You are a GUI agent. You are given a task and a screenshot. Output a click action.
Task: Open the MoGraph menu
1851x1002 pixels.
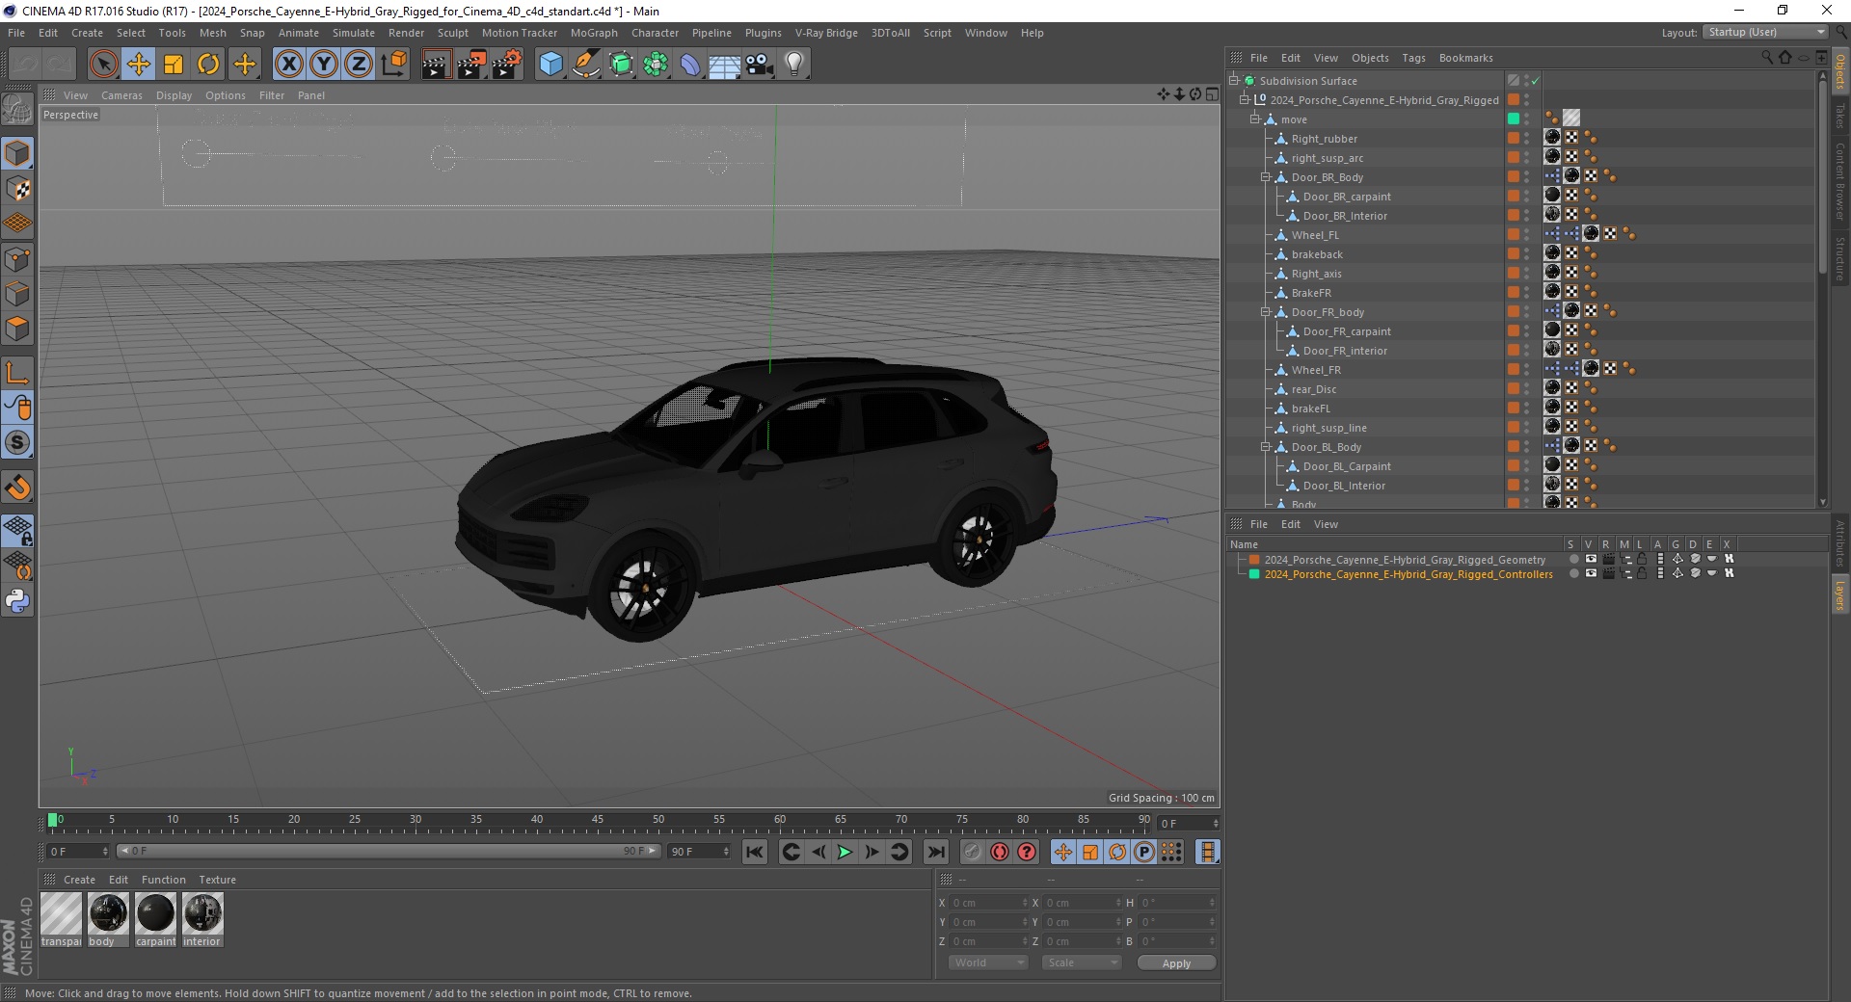click(594, 33)
